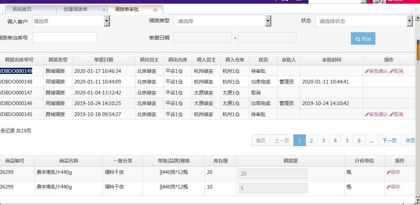The height and width of the screenshot is (205, 420).
Task: Click 取消 for order WDBDO000149
Action: coord(396,71)
